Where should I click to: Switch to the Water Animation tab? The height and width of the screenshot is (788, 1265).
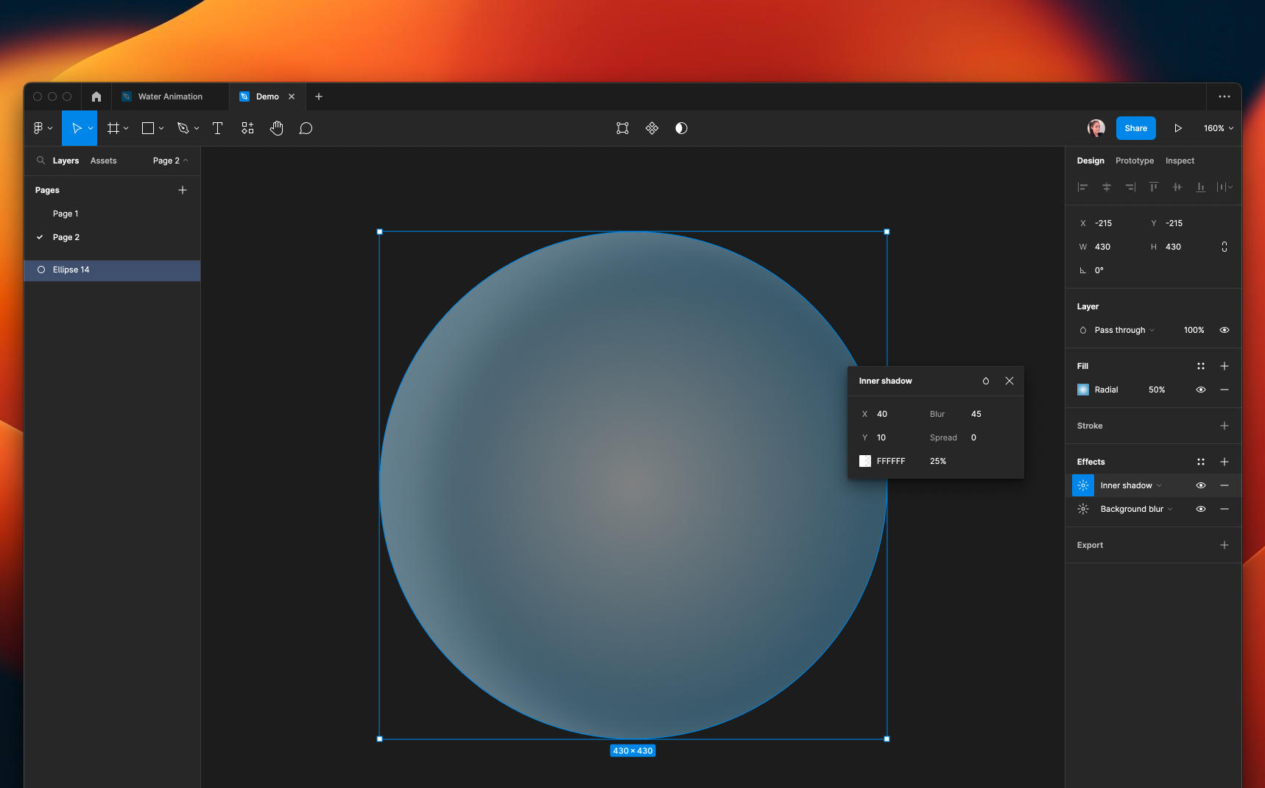click(170, 96)
